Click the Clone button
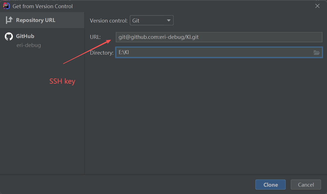 pyautogui.click(x=271, y=185)
